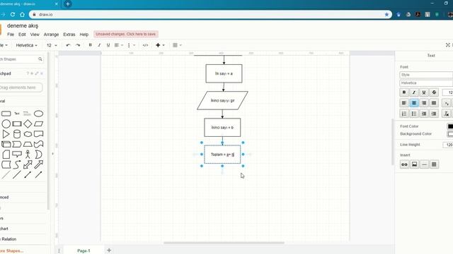Open More Shapes link
Screen dimensions: 453x254
[11, 251]
